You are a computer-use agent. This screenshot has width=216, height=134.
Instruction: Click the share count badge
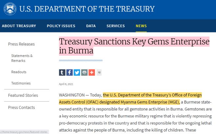pyautogui.click(x=99, y=72)
